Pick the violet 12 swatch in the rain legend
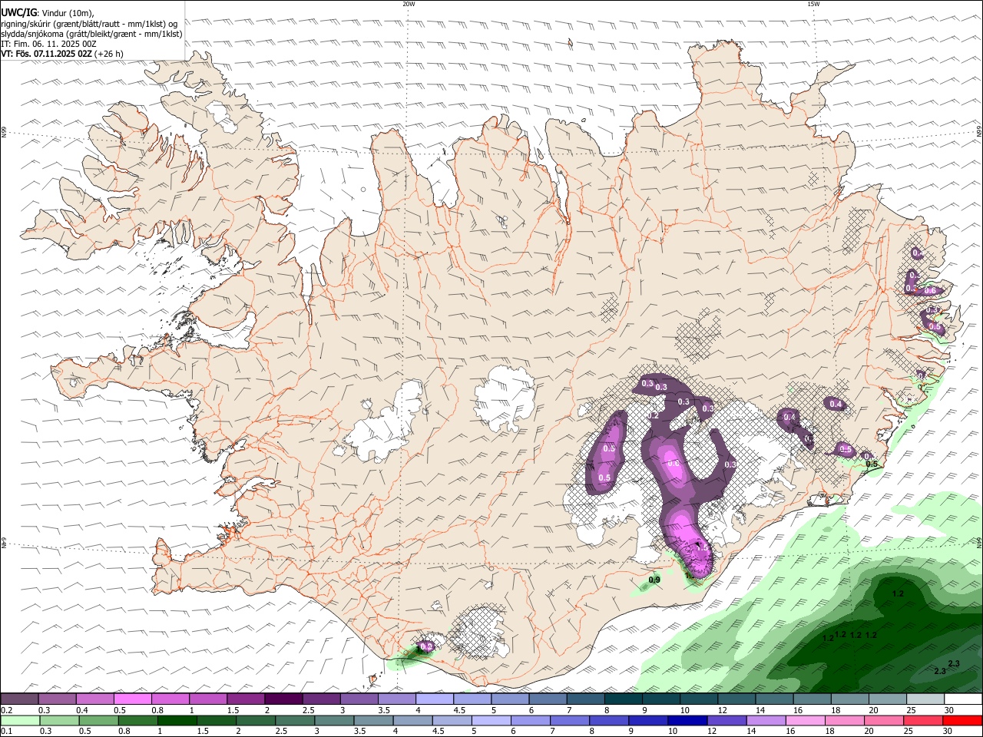 click(726, 721)
